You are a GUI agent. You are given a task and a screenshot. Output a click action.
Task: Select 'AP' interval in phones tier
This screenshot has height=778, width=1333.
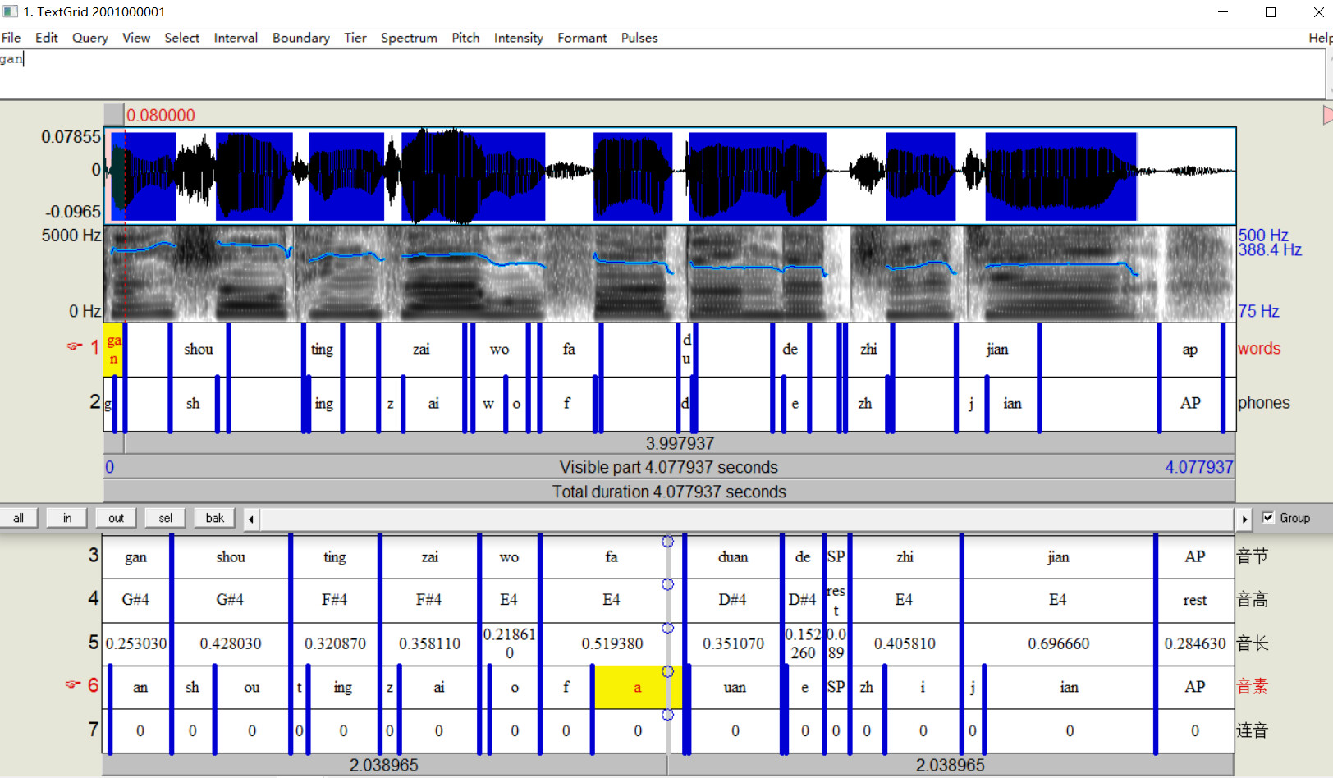(1190, 404)
